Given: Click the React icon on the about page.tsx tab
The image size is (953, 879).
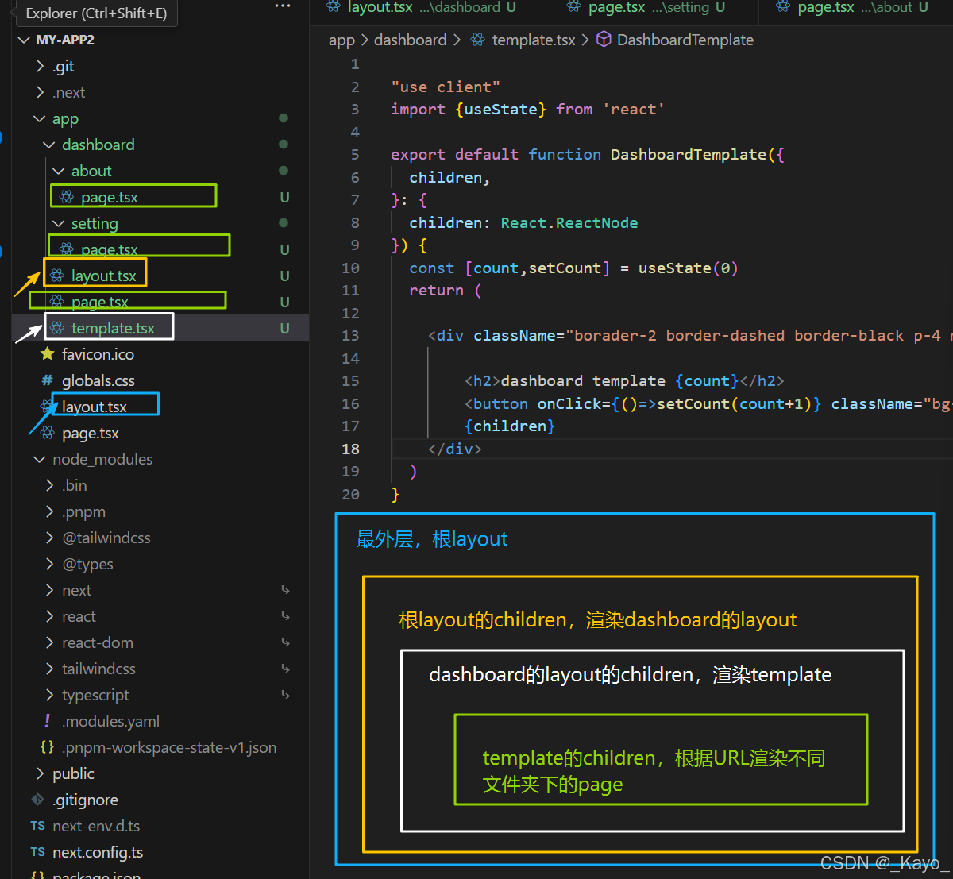Looking at the screenshot, I should tap(782, 7).
